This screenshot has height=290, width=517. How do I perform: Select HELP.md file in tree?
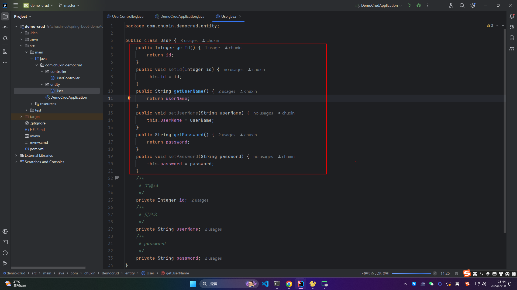point(37,130)
